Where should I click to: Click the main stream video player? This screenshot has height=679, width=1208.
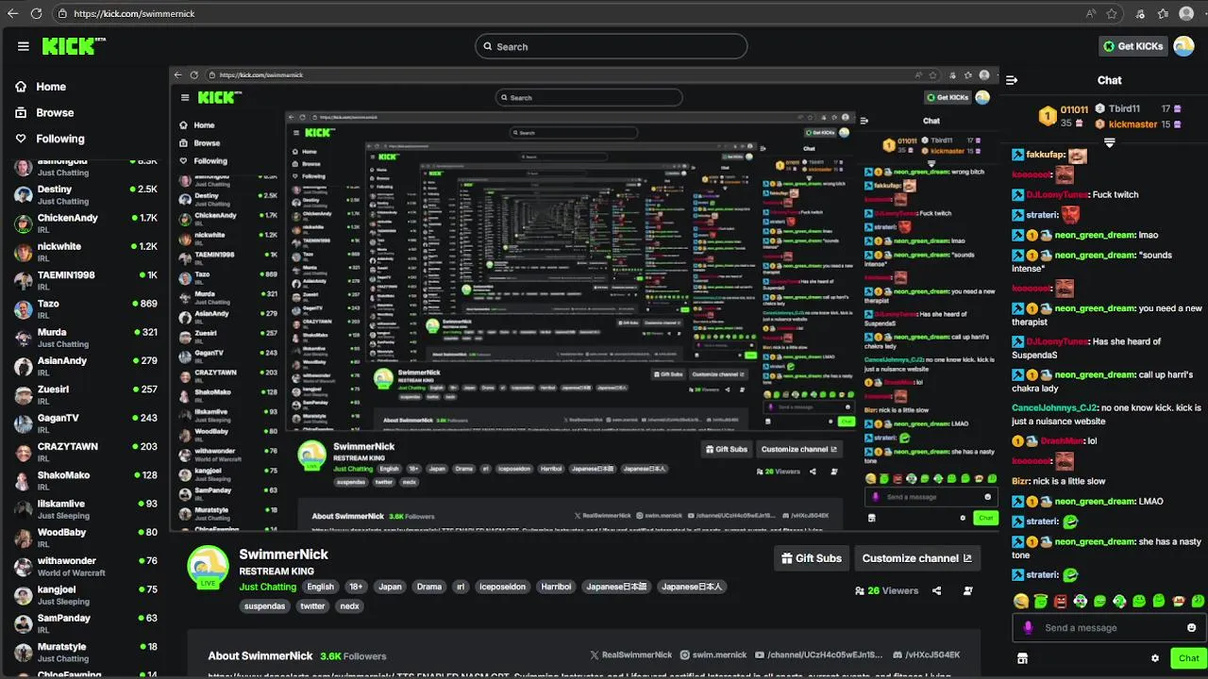[x=584, y=299]
